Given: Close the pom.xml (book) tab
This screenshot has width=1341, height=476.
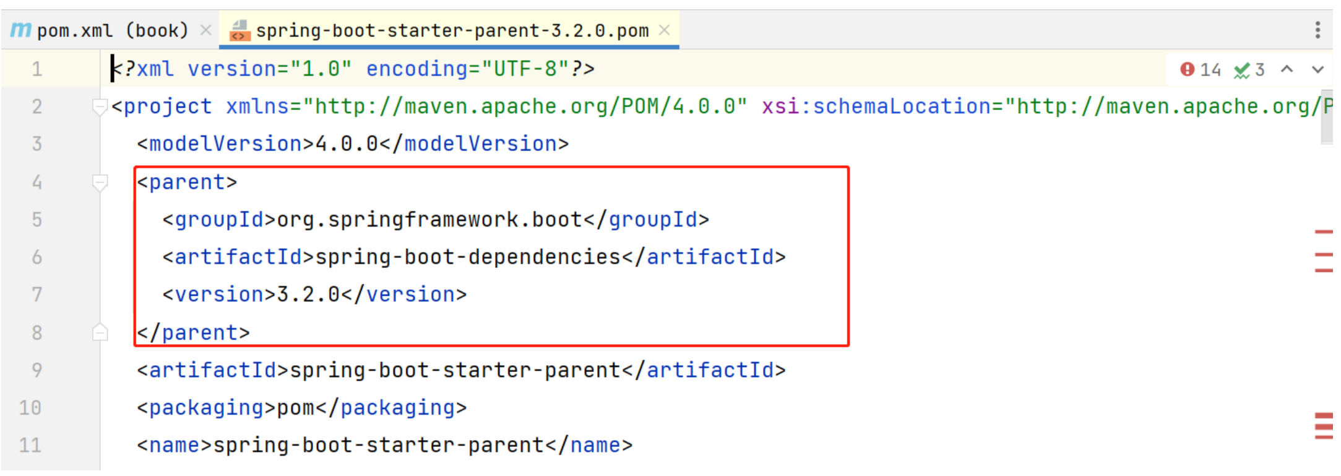Looking at the screenshot, I should pos(206,30).
